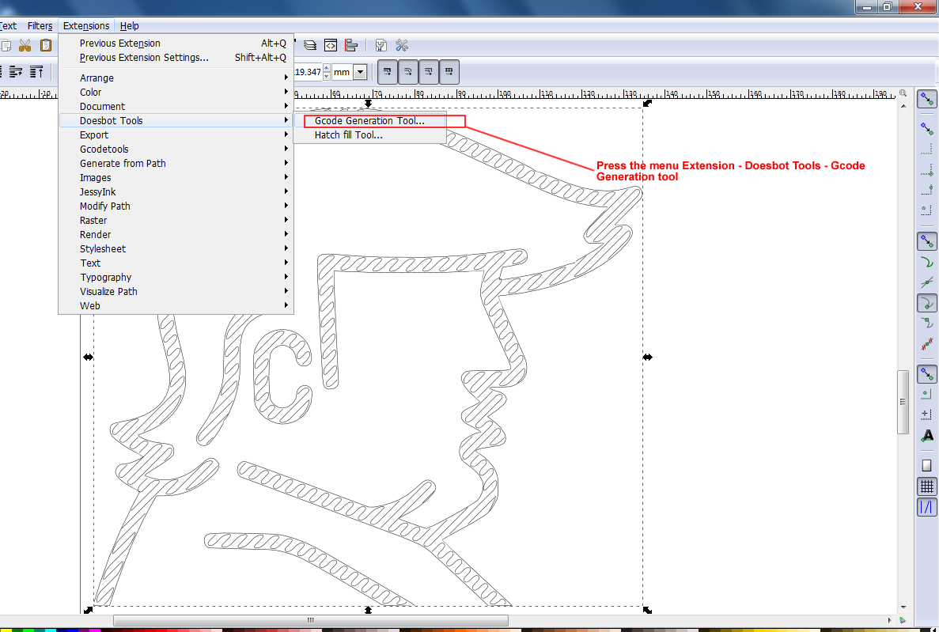Screen dimensions: 939x632
Task: Click the horizontal scrollbar thumb
Action: [x=311, y=620]
